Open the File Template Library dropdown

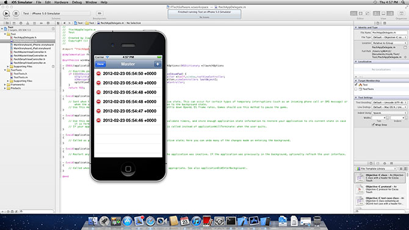(376, 169)
